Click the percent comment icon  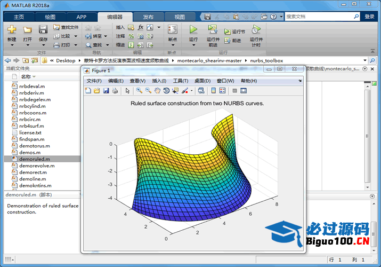[131, 36]
